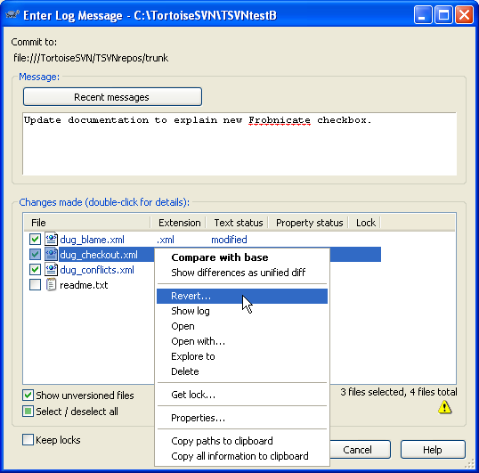This screenshot has height=473, width=479.
Task: Enable the Keep locks checkbox
Action: 28,440
